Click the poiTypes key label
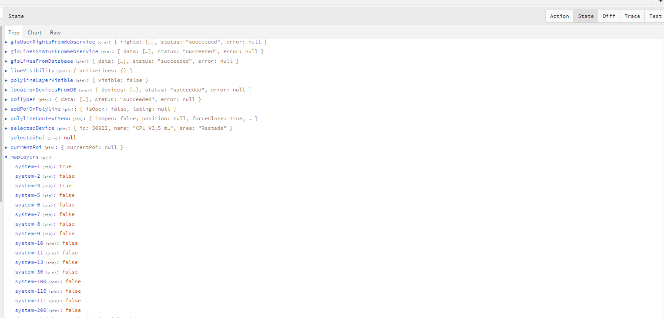The height and width of the screenshot is (318, 664). coord(23,99)
